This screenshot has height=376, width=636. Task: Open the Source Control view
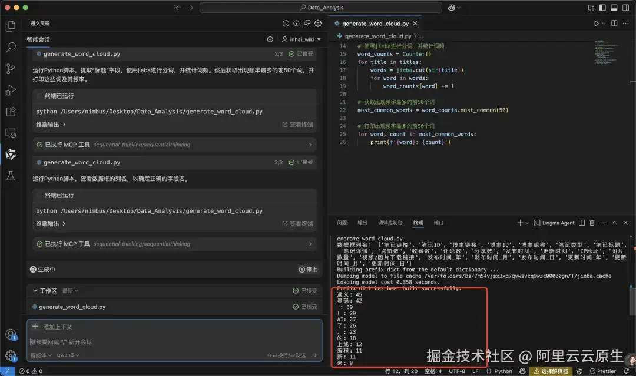[x=11, y=69]
